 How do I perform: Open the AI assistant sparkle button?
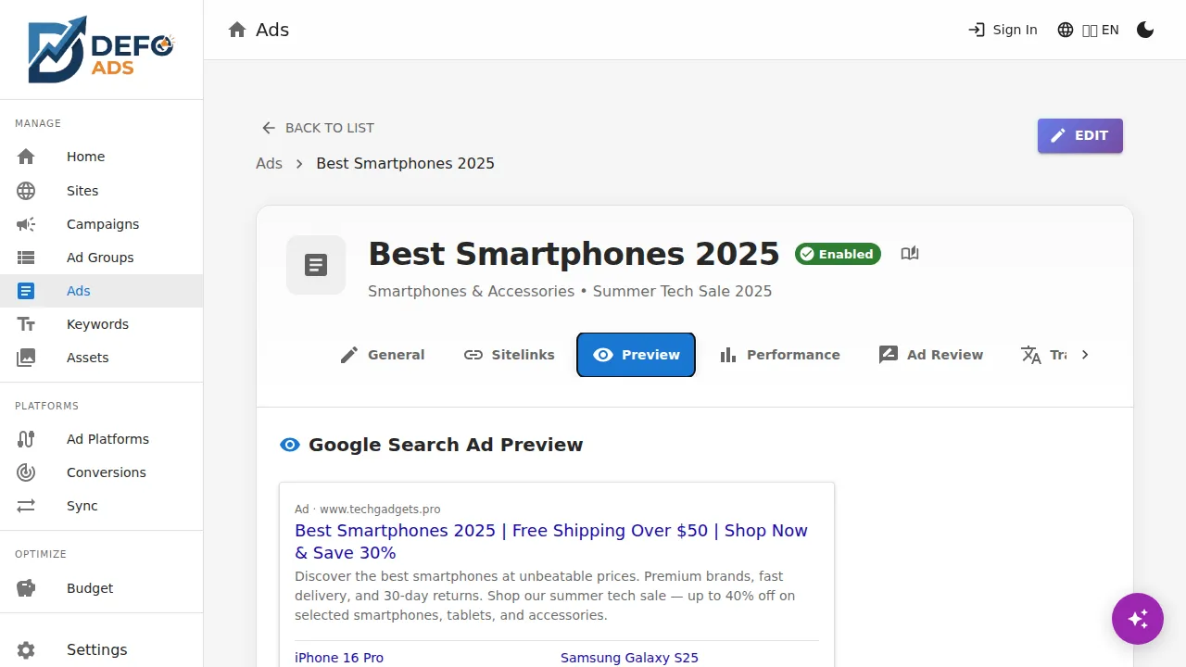pos(1138,619)
